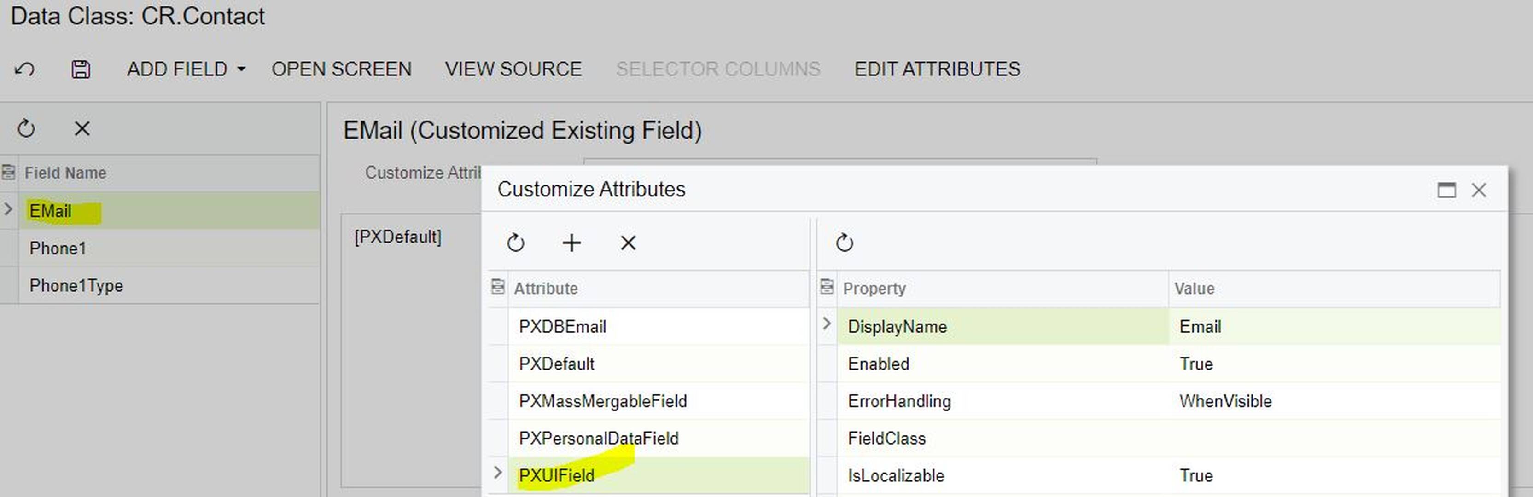1533x497 pixels.
Task: Click Property grid column configuration icon
Action: click(x=827, y=287)
